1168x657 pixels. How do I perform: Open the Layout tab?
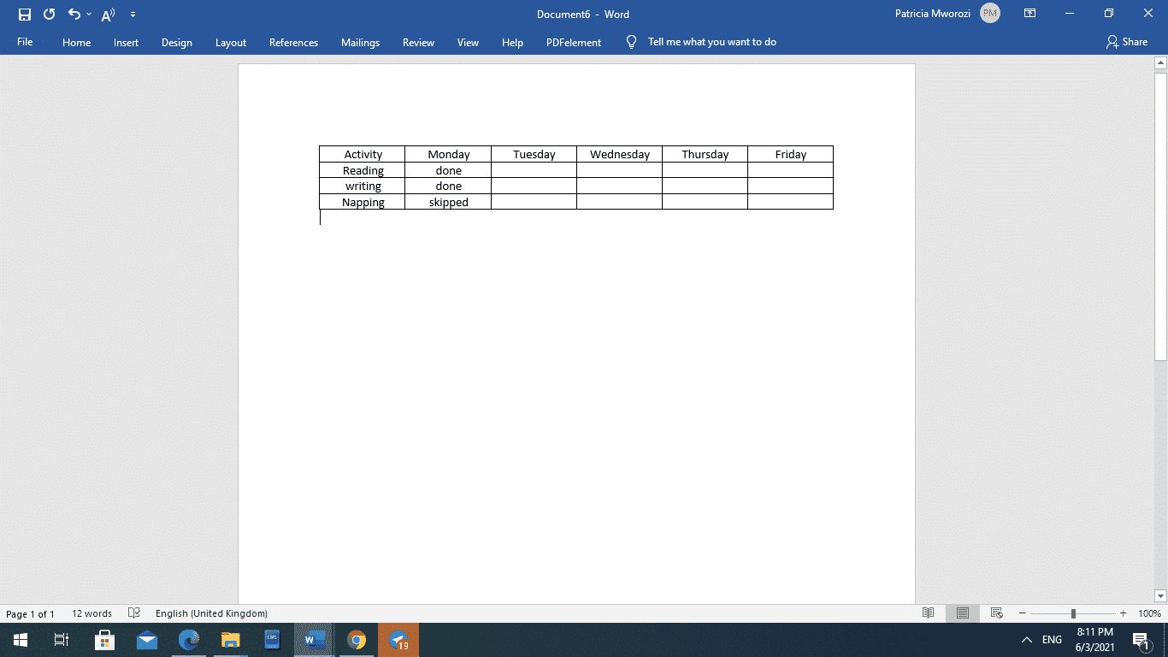pos(231,42)
